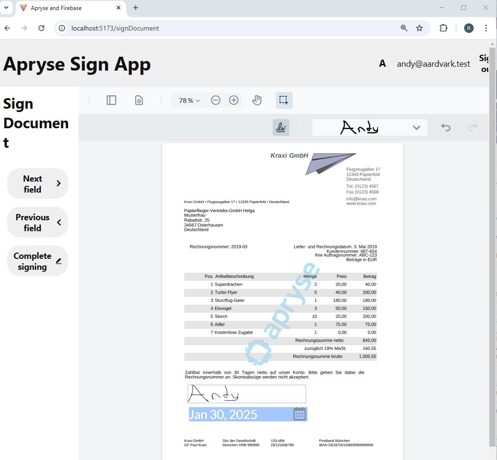Bookmark this tab with the star
The height and width of the screenshot is (460, 497).
(x=419, y=28)
